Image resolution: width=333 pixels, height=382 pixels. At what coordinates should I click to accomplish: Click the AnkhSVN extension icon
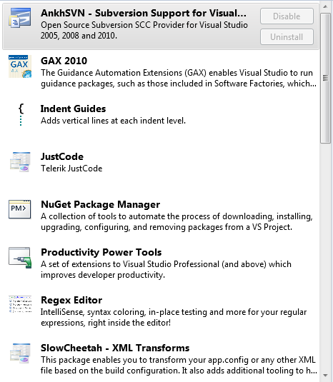(20, 18)
